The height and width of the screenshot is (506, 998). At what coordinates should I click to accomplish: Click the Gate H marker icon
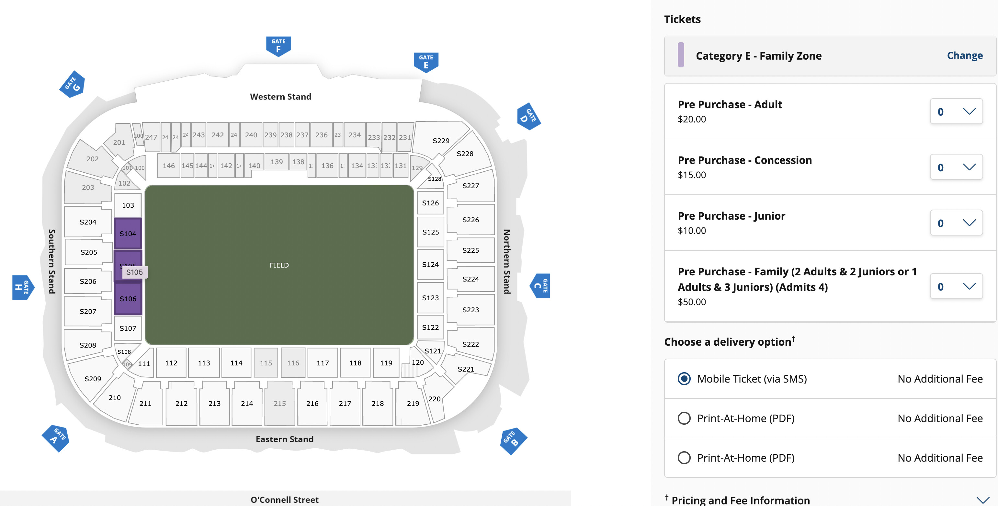[23, 287]
